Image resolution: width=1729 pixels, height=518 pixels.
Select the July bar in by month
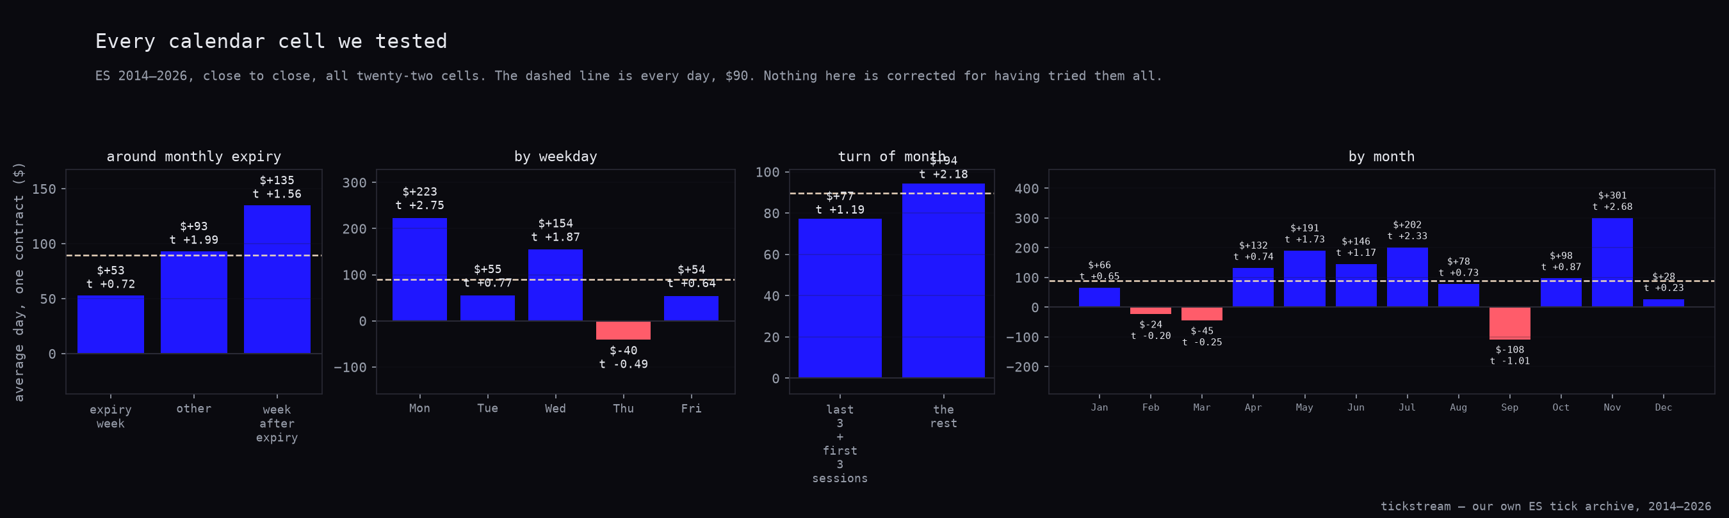point(1408,278)
